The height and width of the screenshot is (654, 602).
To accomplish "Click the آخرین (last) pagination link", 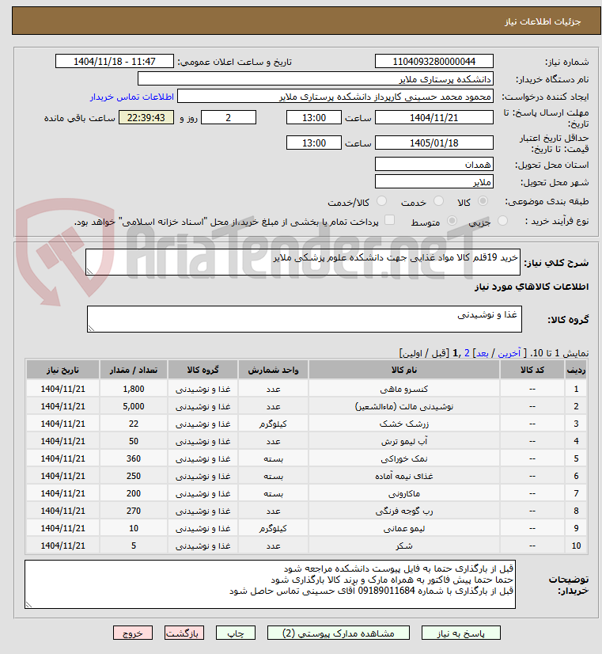I will click(509, 353).
